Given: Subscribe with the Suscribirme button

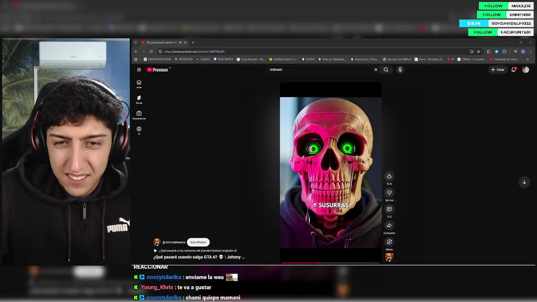Looking at the screenshot, I should click(x=198, y=242).
